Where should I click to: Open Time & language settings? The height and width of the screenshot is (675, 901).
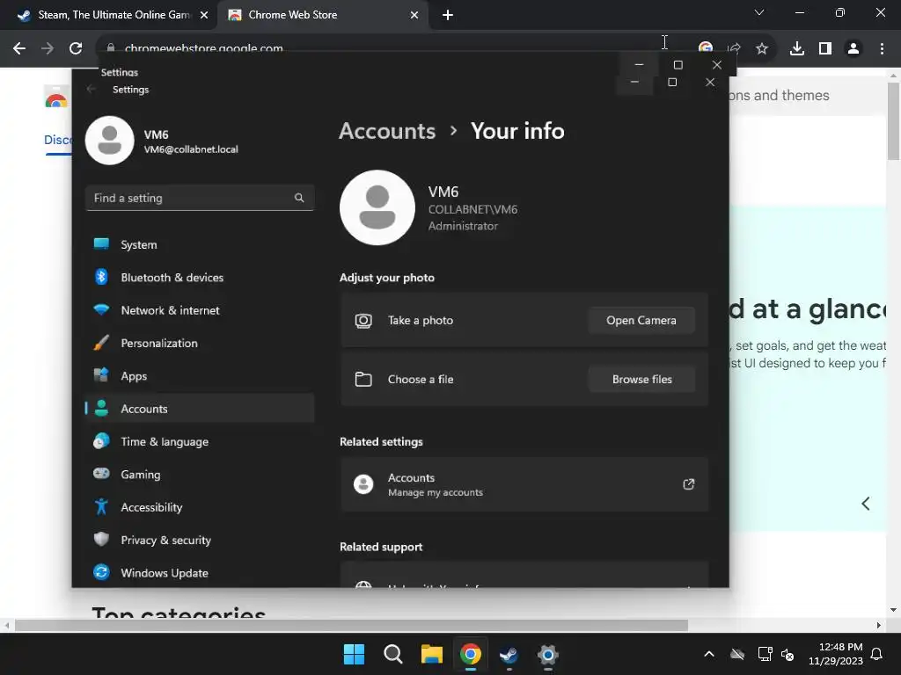tap(200, 441)
